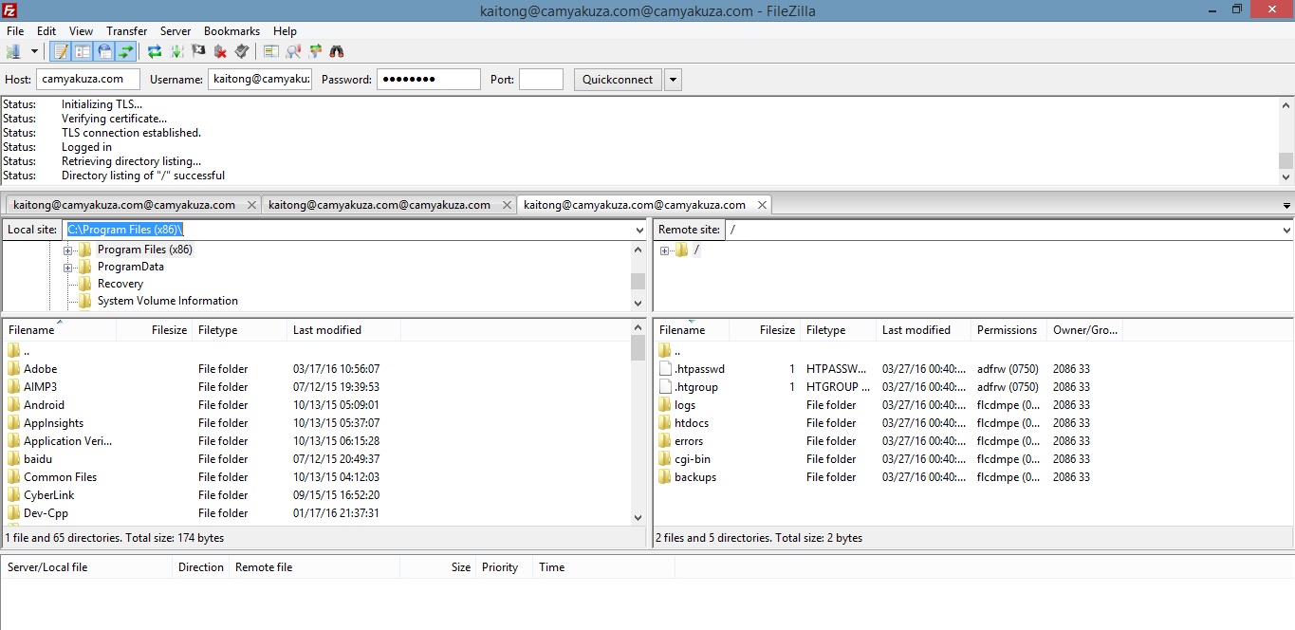
Task: Click the logs folder icon
Action: (664, 405)
